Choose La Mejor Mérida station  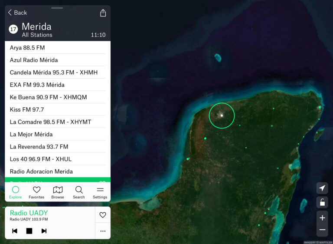tap(58, 134)
